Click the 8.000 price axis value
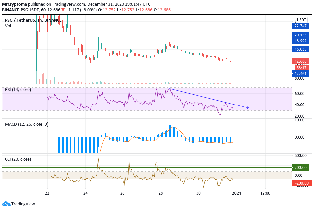Image resolution: width=314 pixels, height=210 pixels. click(300, 78)
